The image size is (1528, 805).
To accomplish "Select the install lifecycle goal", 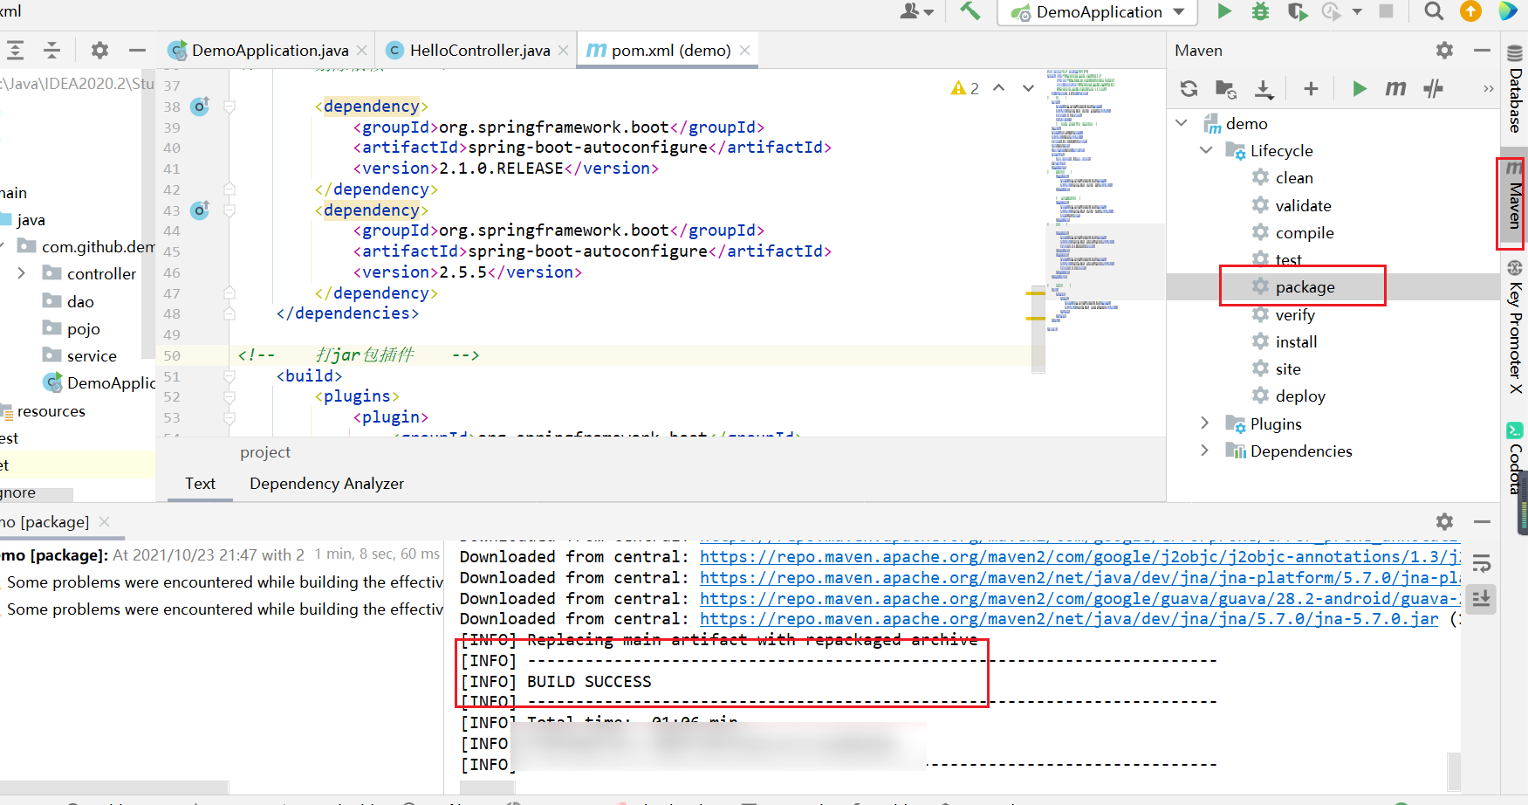I will point(1296,342).
